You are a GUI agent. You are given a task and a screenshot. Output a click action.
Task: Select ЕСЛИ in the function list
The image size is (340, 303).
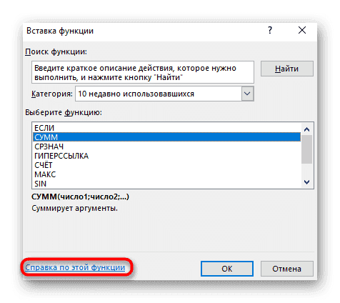point(166,128)
